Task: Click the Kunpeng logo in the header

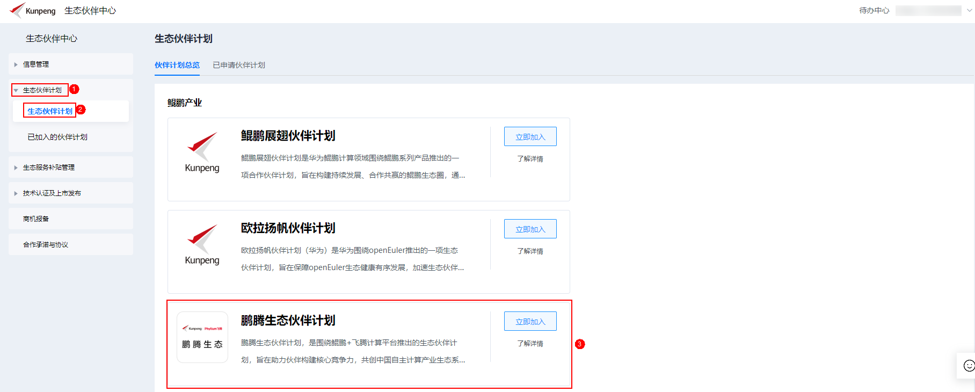Action: [32, 10]
